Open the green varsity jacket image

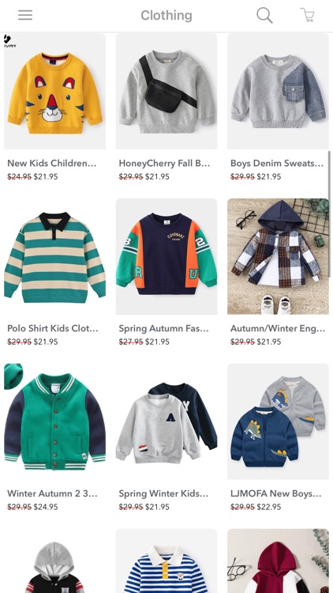[54, 421]
